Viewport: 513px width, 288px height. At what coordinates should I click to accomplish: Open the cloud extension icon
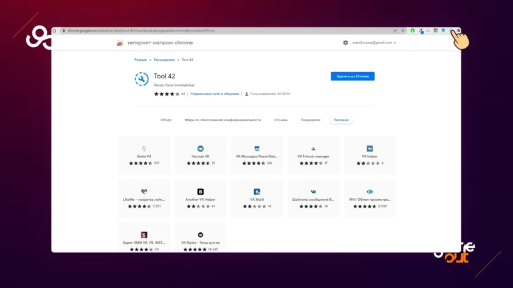tap(428, 30)
